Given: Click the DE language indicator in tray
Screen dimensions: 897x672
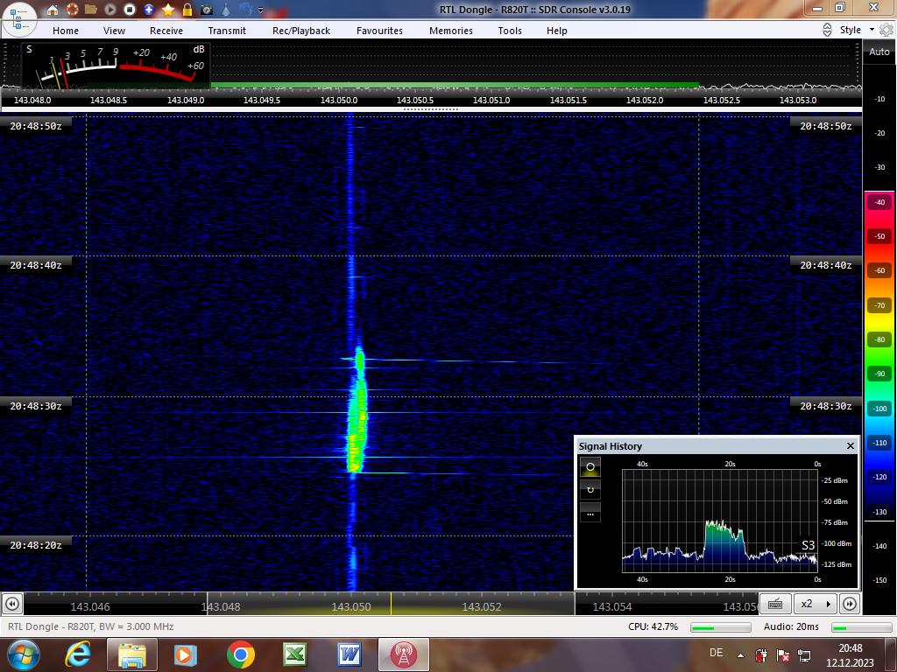Looking at the screenshot, I should tap(716, 653).
